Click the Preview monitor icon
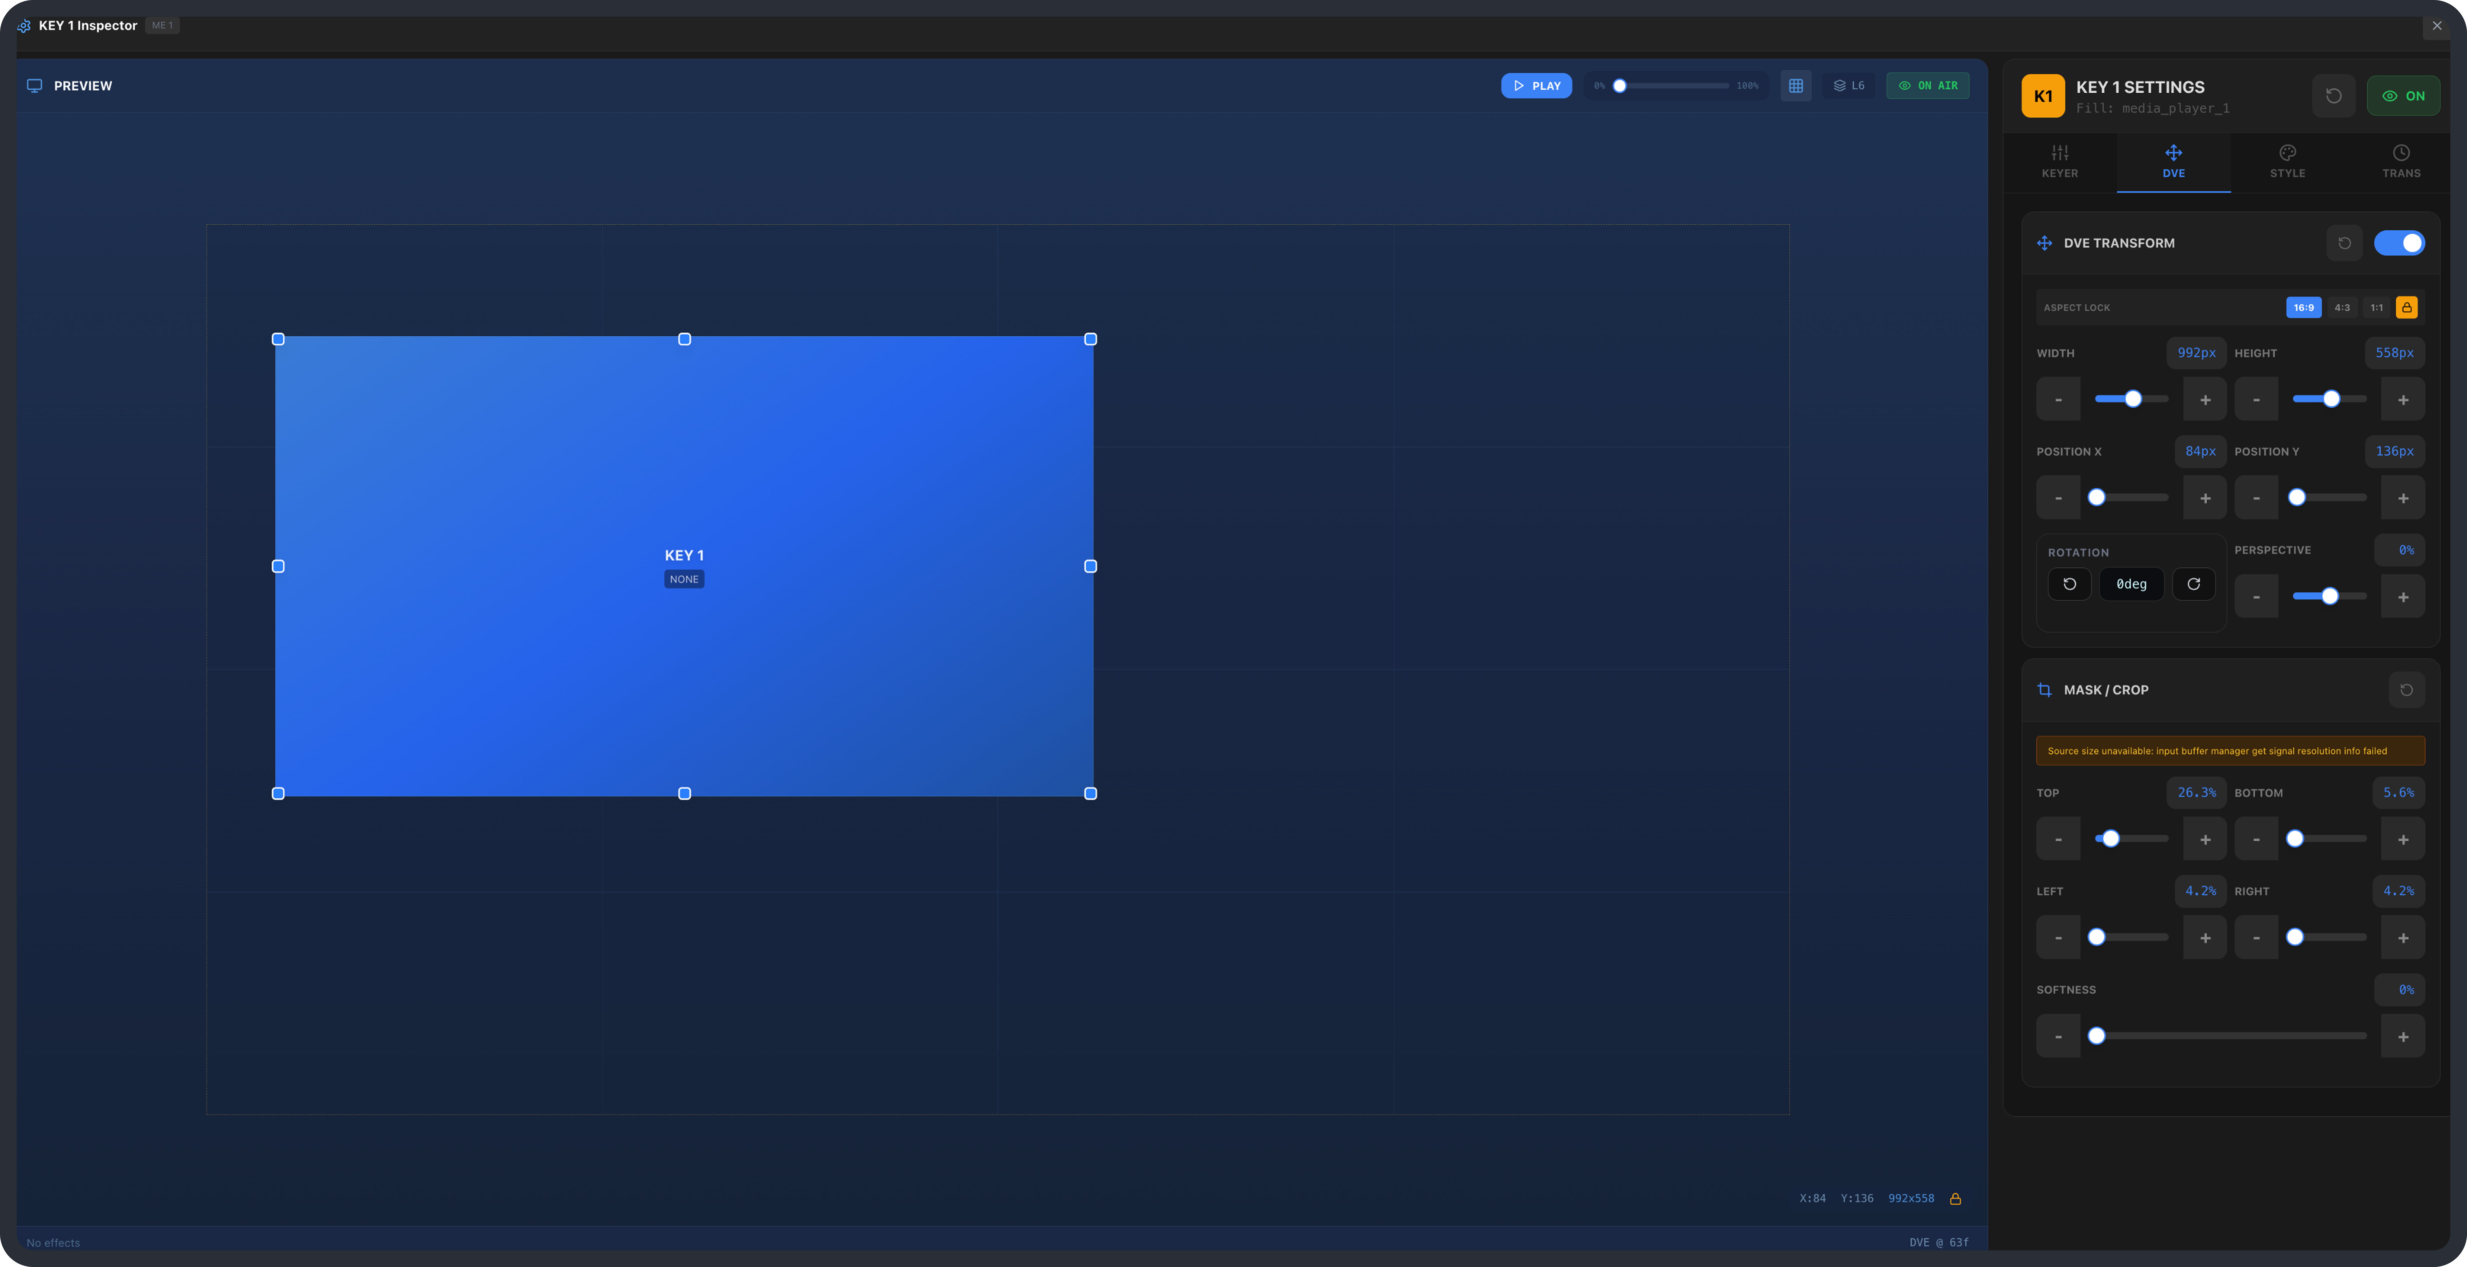The height and width of the screenshot is (1267, 2467). (34, 86)
